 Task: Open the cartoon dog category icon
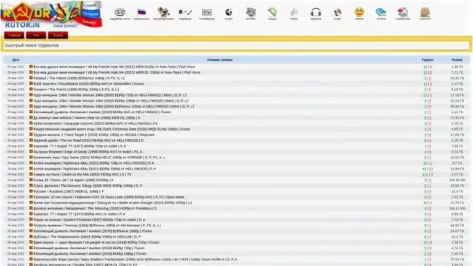point(164,12)
